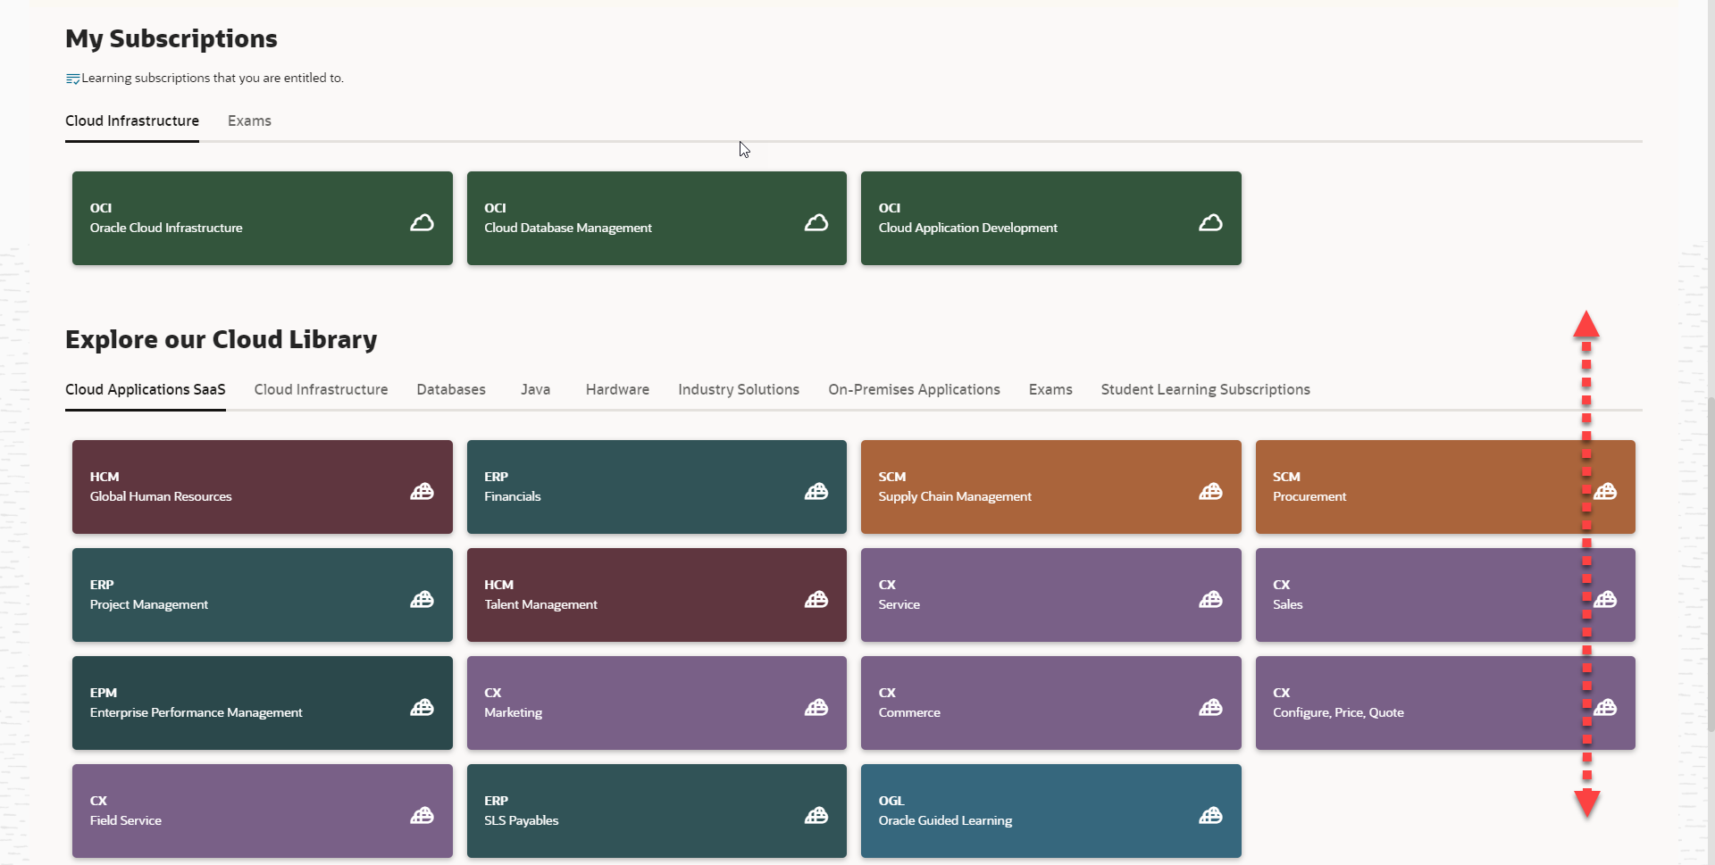Open the CX Commerce card

click(1051, 703)
